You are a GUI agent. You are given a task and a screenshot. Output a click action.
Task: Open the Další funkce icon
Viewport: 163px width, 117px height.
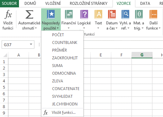pyautogui.click(x=153, y=14)
